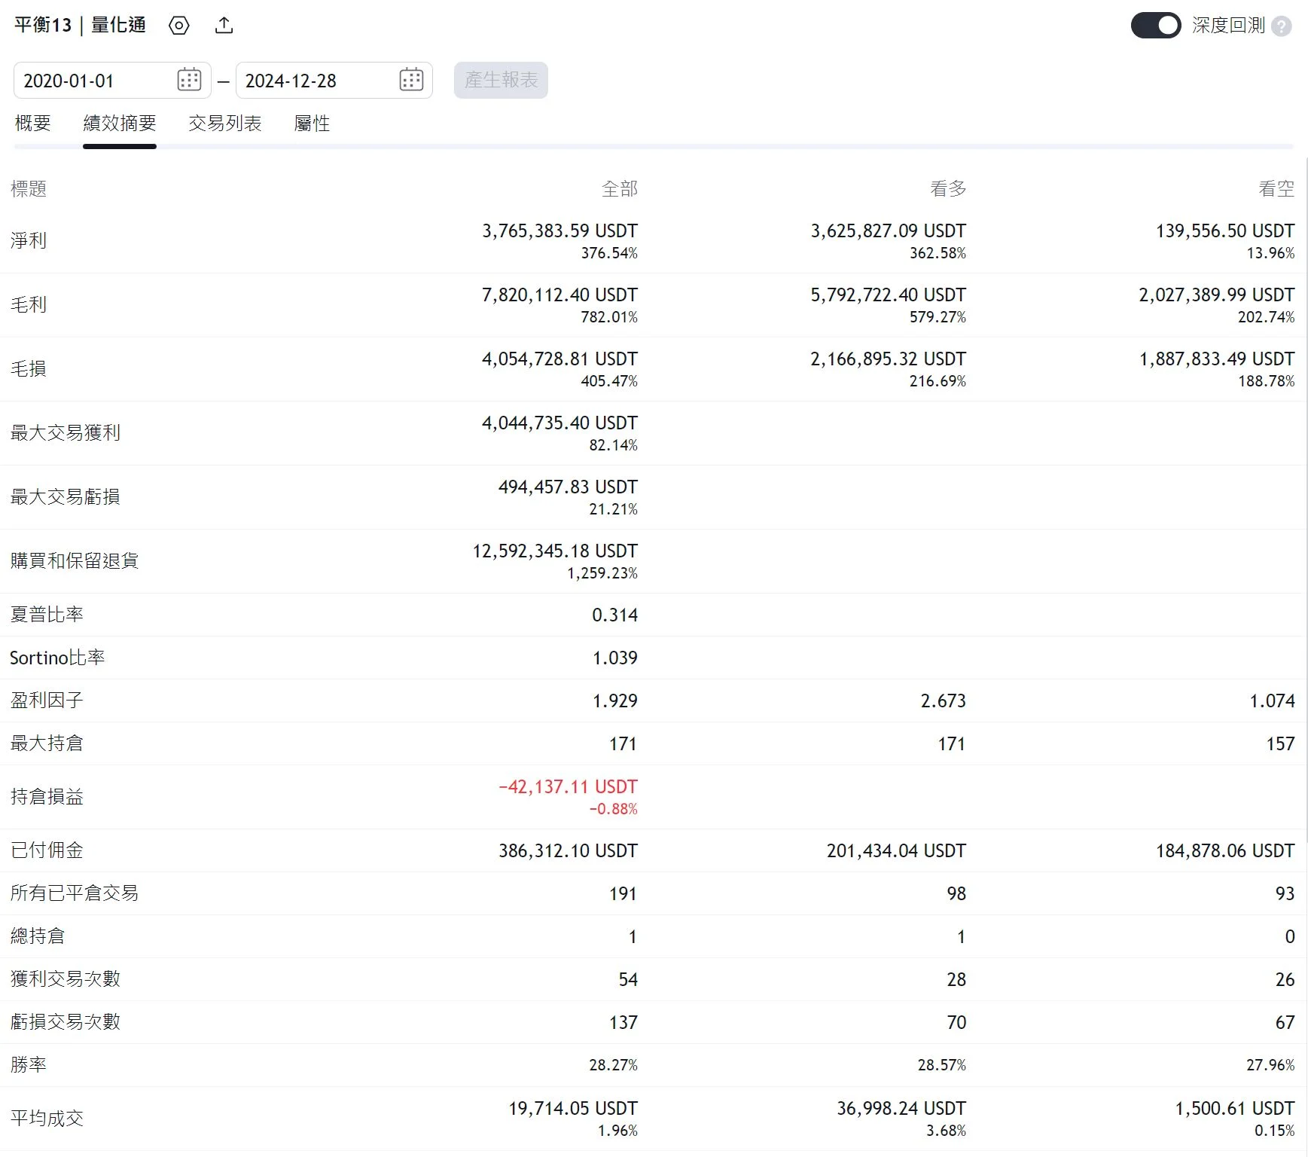Click the 總持倉 row label

coord(38,936)
